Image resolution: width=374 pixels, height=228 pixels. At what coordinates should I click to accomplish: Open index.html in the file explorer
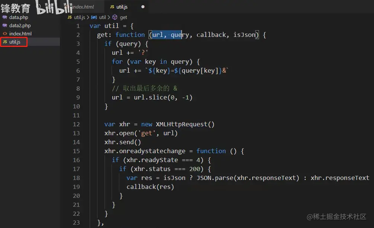20,34
